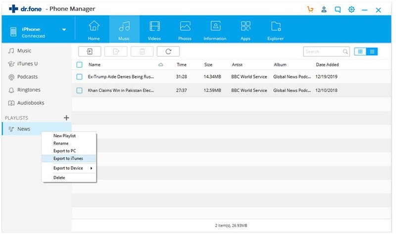The image size is (396, 234).
Task: Select the 'Ex-Trump Aide Denies Being Rus...' track
Action: [121, 77]
